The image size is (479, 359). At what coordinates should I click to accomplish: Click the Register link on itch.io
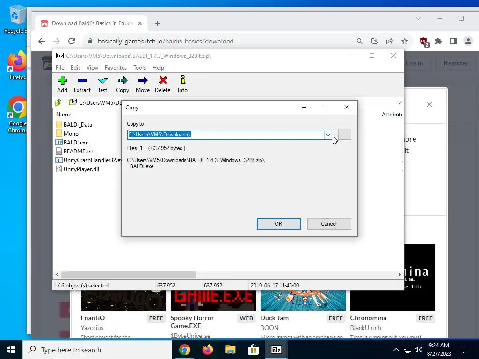(x=456, y=63)
